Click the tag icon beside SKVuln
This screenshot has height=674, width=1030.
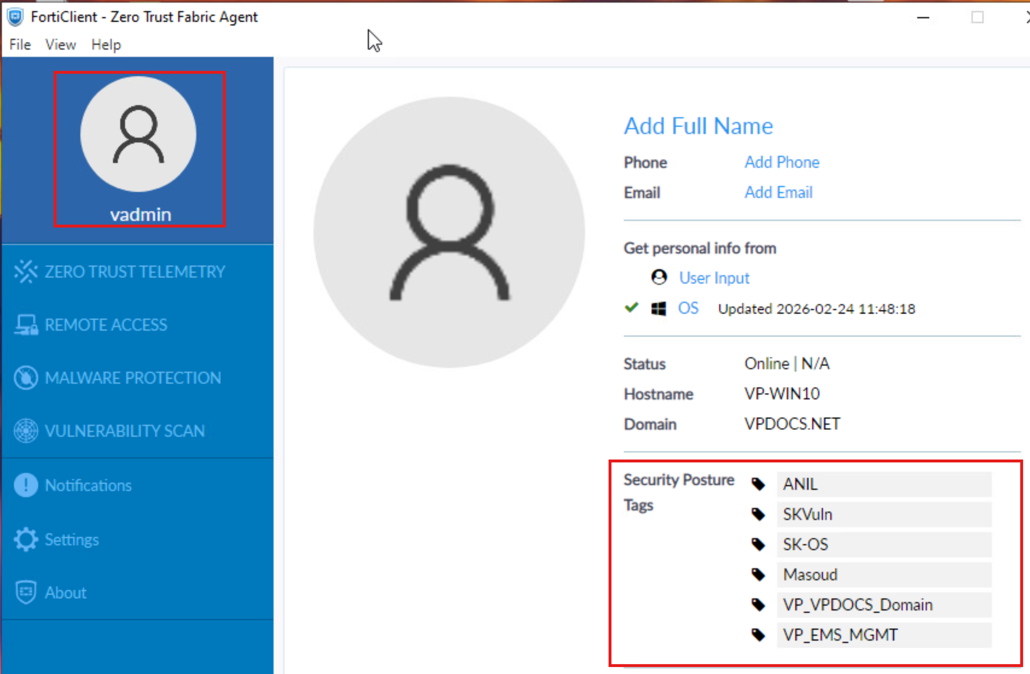pyautogui.click(x=758, y=514)
